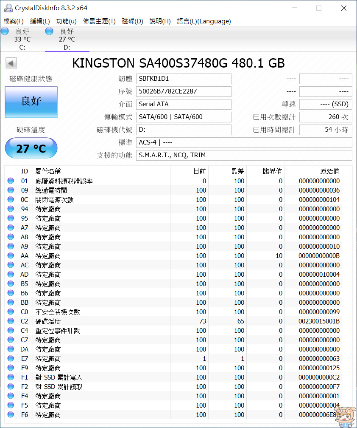Image resolution: width=357 pixels, height=428 pixels.
Task: Click the standard field ACS-4 | ----
Action: (244, 142)
